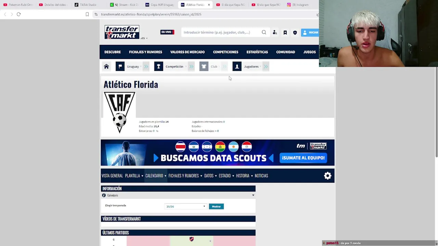The width and height of the screenshot is (438, 246).
Task: Open the Stream - Kick tab
Action: pyautogui.click(x=124, y=5)
